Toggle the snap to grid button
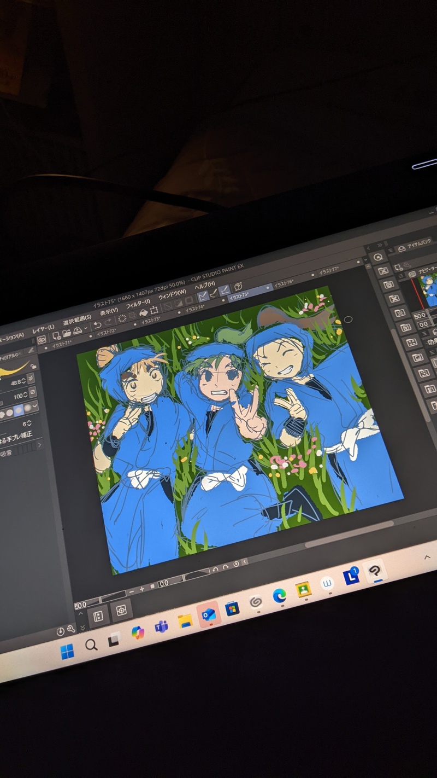Viewport: 437px width, 778px height. 224,290
